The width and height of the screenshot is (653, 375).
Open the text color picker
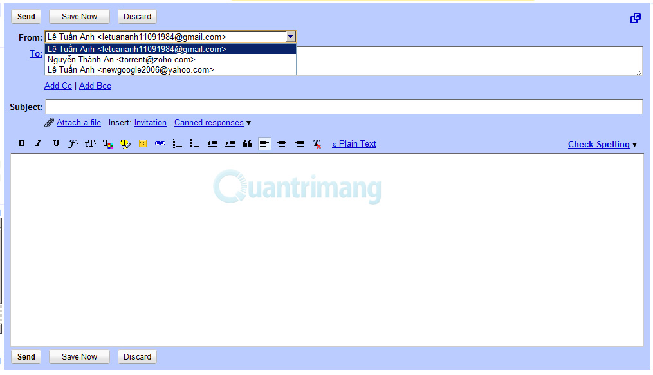pyautogui.click(x=108, y=144)
